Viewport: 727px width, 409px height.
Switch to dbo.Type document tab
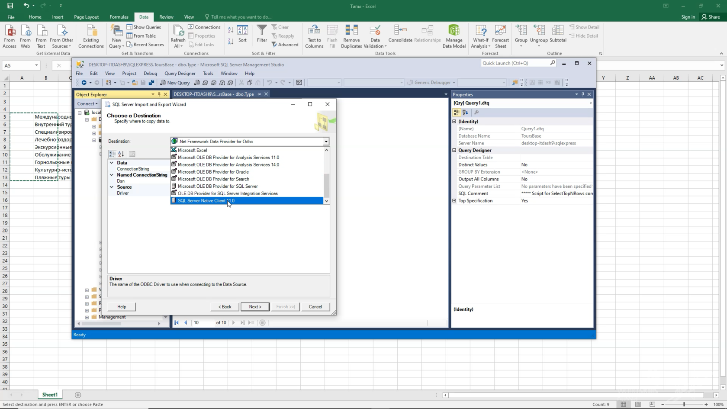[214, 94]
